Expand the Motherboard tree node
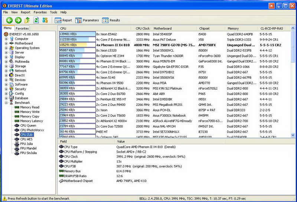Screen dimensions: 297x202 [6, 43]
